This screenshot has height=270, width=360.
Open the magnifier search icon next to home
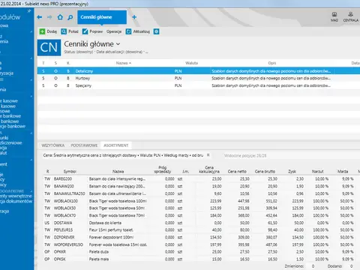click(70, 17)
